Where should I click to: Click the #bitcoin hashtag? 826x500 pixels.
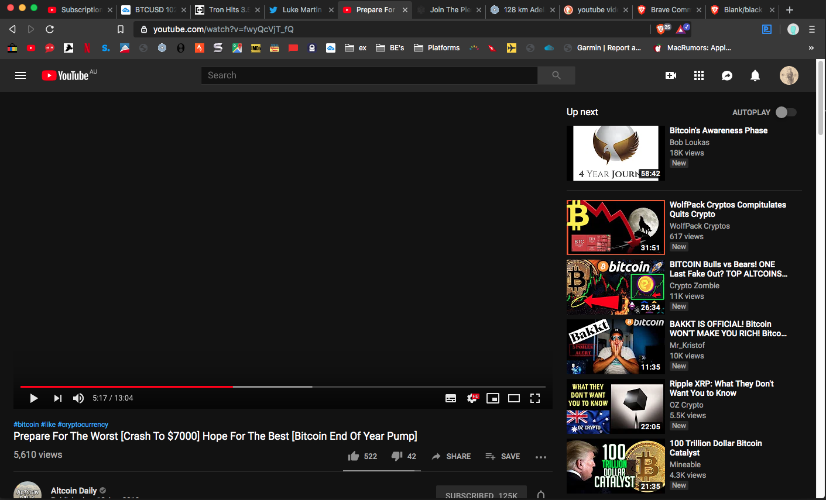coord(26,425)
